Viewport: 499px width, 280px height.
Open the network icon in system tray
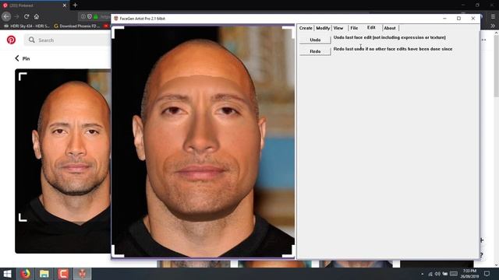point(430,274)
